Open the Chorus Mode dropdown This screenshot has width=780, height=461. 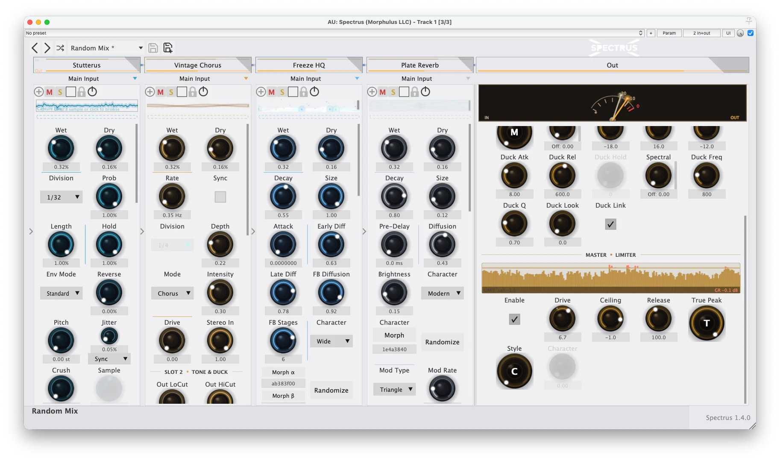[x=173, y=294]
